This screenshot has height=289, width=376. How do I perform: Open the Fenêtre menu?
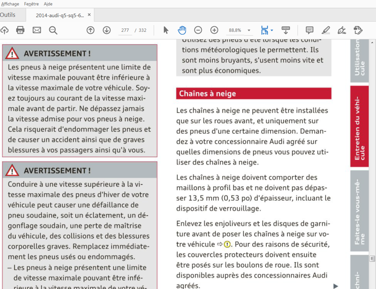(32, 4)
